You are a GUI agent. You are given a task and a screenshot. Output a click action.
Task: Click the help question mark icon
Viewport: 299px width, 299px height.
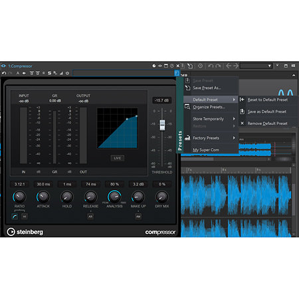pos(172,66)
